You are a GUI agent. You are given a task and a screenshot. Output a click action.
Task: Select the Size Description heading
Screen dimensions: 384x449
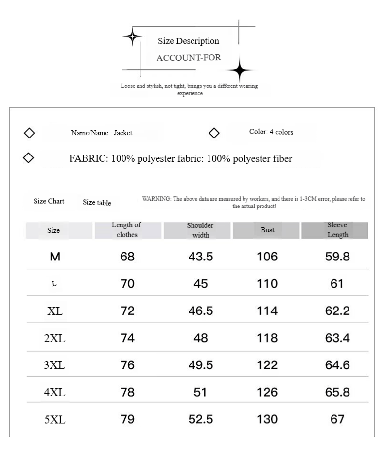click(189, 41)
